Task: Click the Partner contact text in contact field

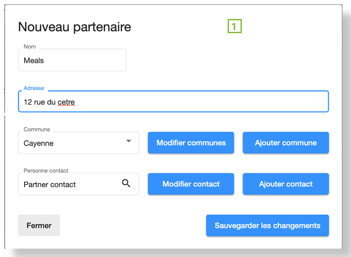Action: click(x=50, y=185)
